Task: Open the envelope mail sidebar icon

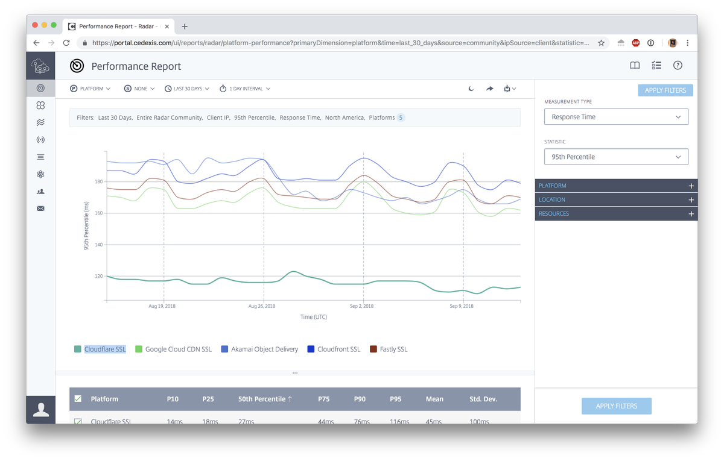Action: click(40, 209)
